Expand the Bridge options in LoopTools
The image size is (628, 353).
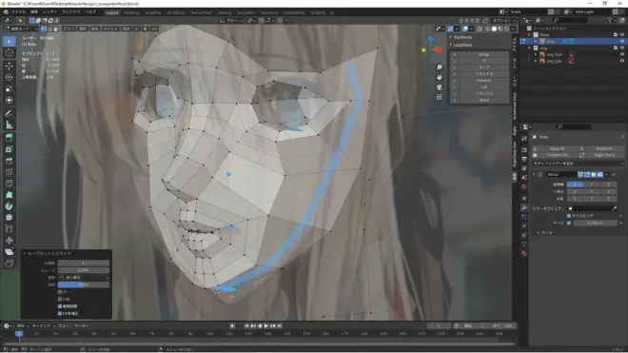pos(454,54)
